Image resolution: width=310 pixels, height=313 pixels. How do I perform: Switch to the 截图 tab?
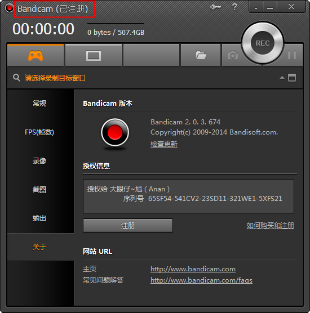(39, 190)
